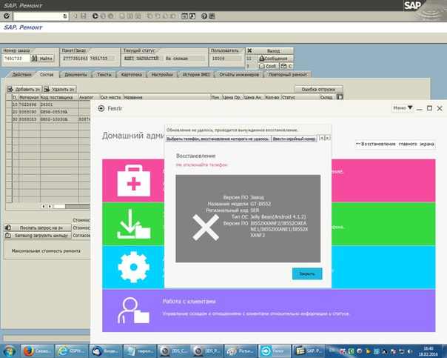The image size is (447, 358).
Task: Click the Выход exit button
Action: point(273,50)
